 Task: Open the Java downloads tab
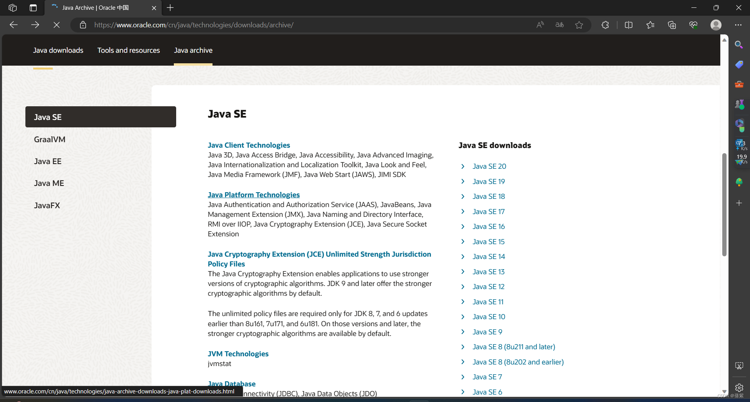58,50
